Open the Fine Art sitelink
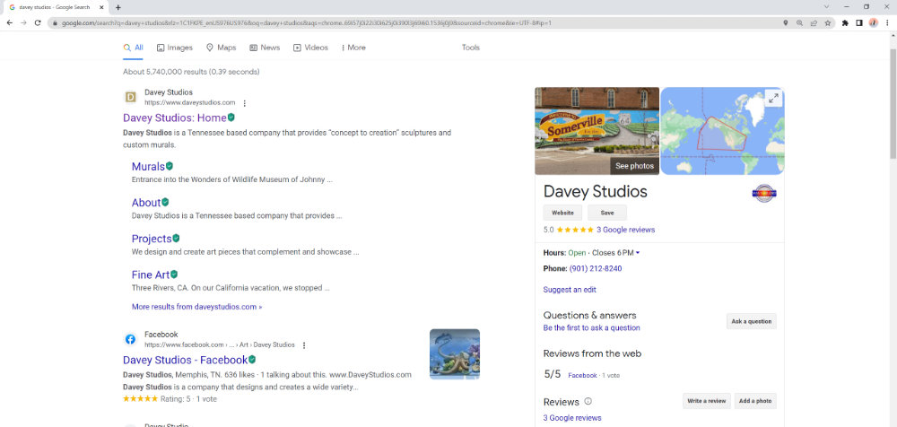897x427 pixels. pos(151,274)
